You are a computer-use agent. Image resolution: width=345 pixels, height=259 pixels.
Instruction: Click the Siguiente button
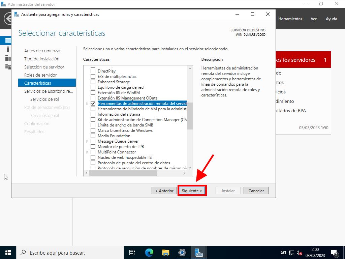tap(192, 191)
